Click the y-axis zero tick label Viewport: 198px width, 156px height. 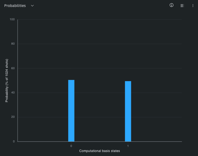14,142
